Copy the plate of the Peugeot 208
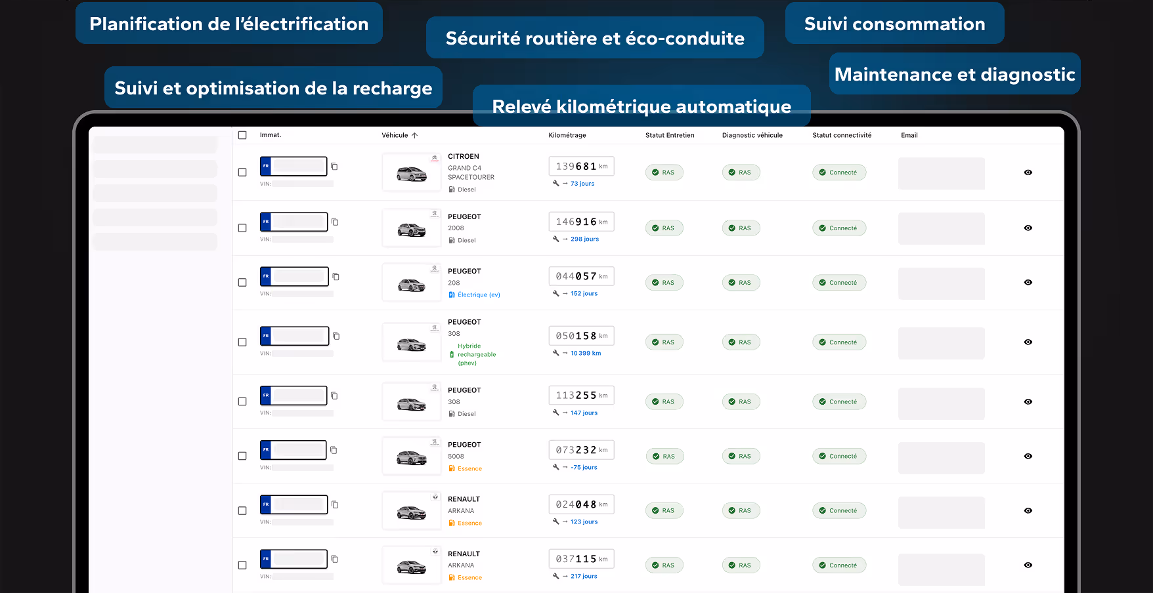 point(336,277)
